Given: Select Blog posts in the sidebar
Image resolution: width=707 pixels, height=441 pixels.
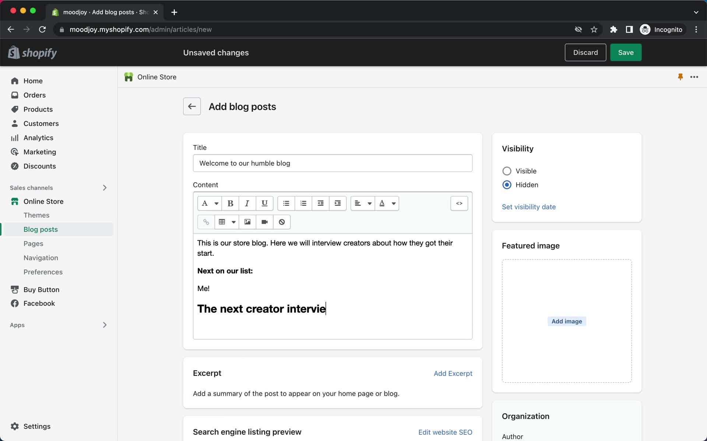Looking at the screenshot, I should coord(41,229).
